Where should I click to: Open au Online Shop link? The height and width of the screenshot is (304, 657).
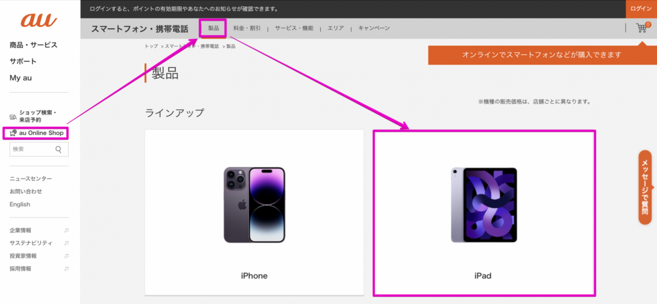tap(37, 133)
